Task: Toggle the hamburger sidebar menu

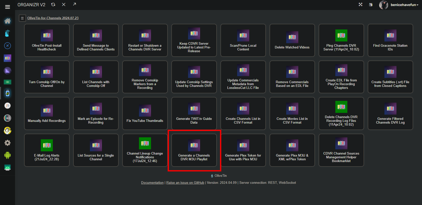Action: coord(8,7)
